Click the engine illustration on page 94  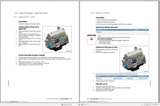[x=134, y=59]
